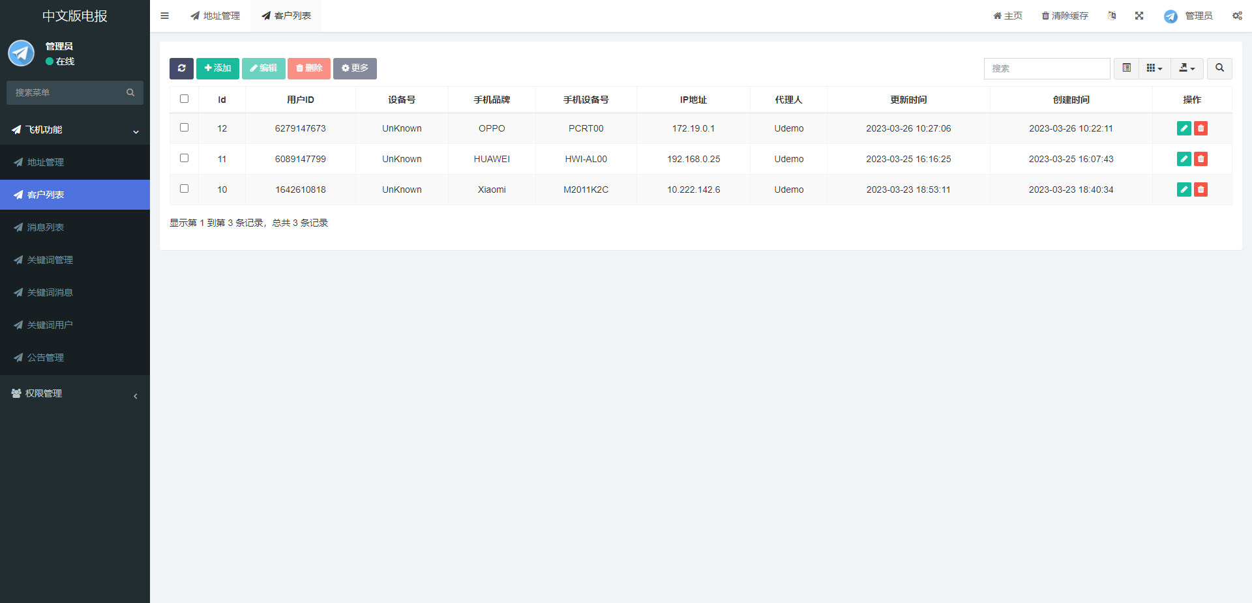Open the settings gears icon in top right

[x=1237, y=16]
